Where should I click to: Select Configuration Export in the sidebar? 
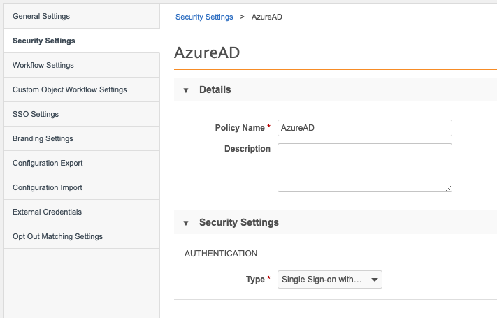[x=48, y=163]
